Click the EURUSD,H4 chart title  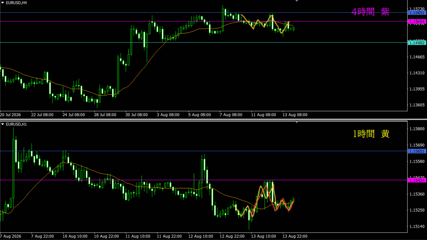click(16, 3)
